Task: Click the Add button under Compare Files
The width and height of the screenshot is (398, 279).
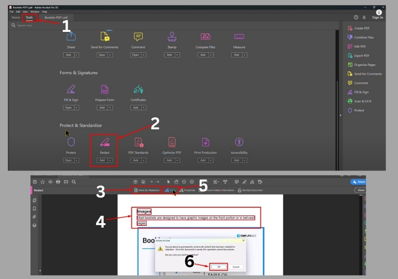Action: [x=203, y=55]
